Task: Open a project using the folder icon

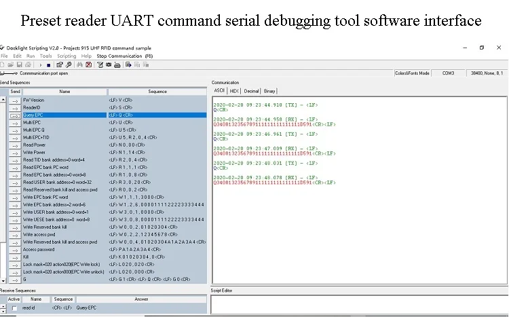Action: click(x=11, y=65)
